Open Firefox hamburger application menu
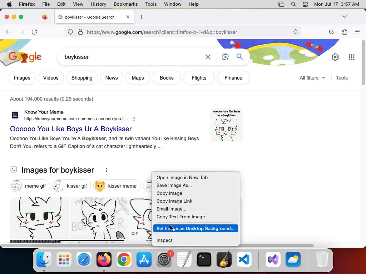This screenshot has width=366, height=274. [357, 32]
